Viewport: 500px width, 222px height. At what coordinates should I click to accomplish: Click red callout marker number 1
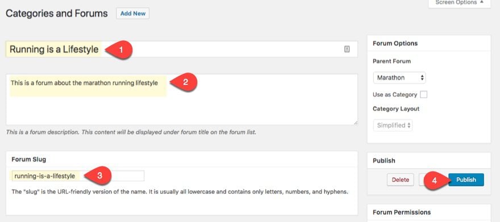pos(118,50)
